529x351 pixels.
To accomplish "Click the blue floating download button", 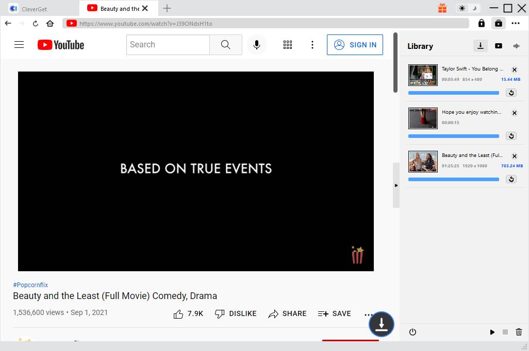I will point(382,324).
